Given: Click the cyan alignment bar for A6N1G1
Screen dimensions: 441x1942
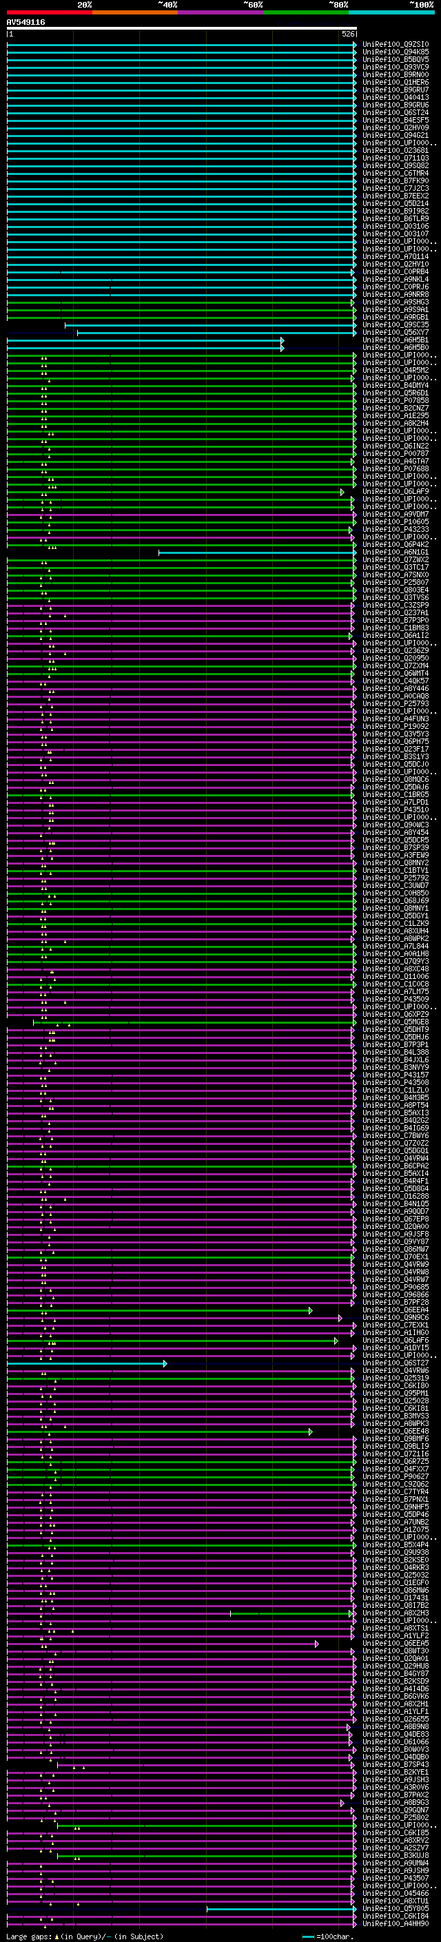Looking at the screenshot, I should [x=256, y=552].
